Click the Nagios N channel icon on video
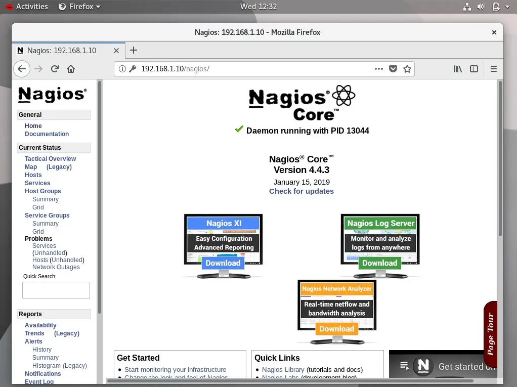 (x=423, y=366)
